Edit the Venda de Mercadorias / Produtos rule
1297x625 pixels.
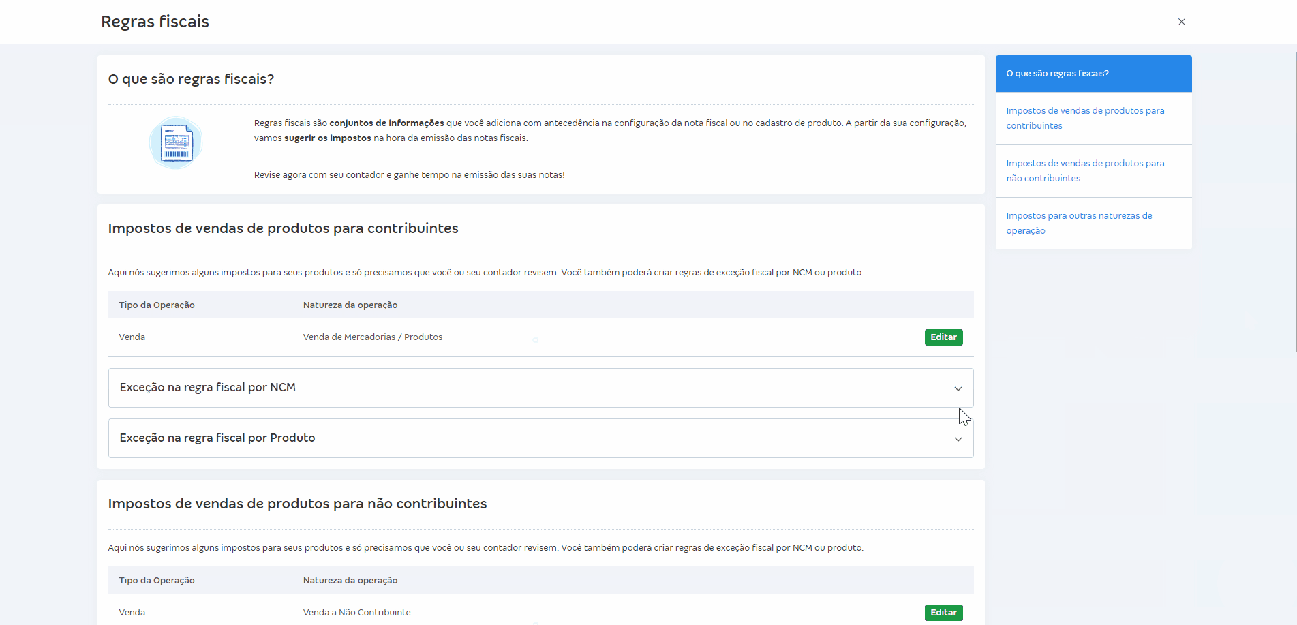point(943,337)
